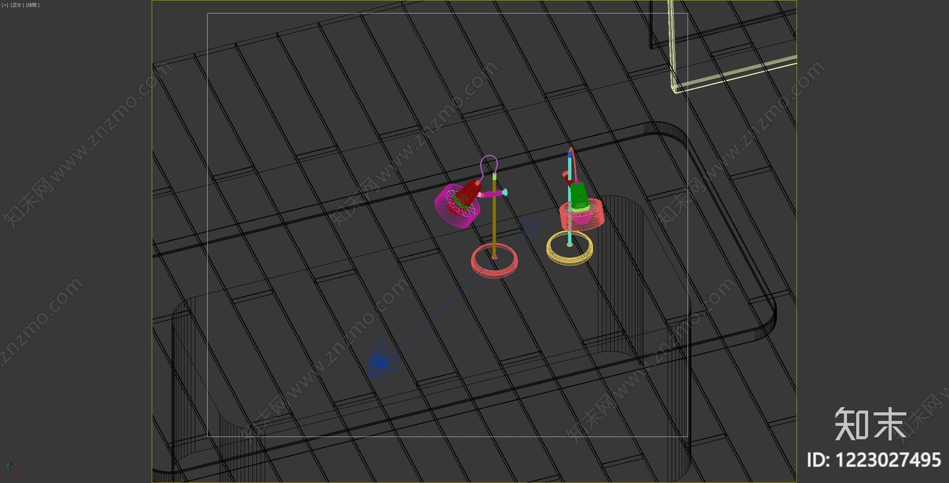Select the red ring base of left lamp
Screen dimensions: 949x483
(495, 261)
